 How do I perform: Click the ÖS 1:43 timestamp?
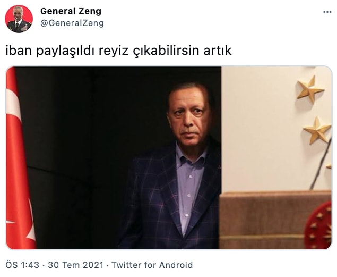click(x=22, y=265)
